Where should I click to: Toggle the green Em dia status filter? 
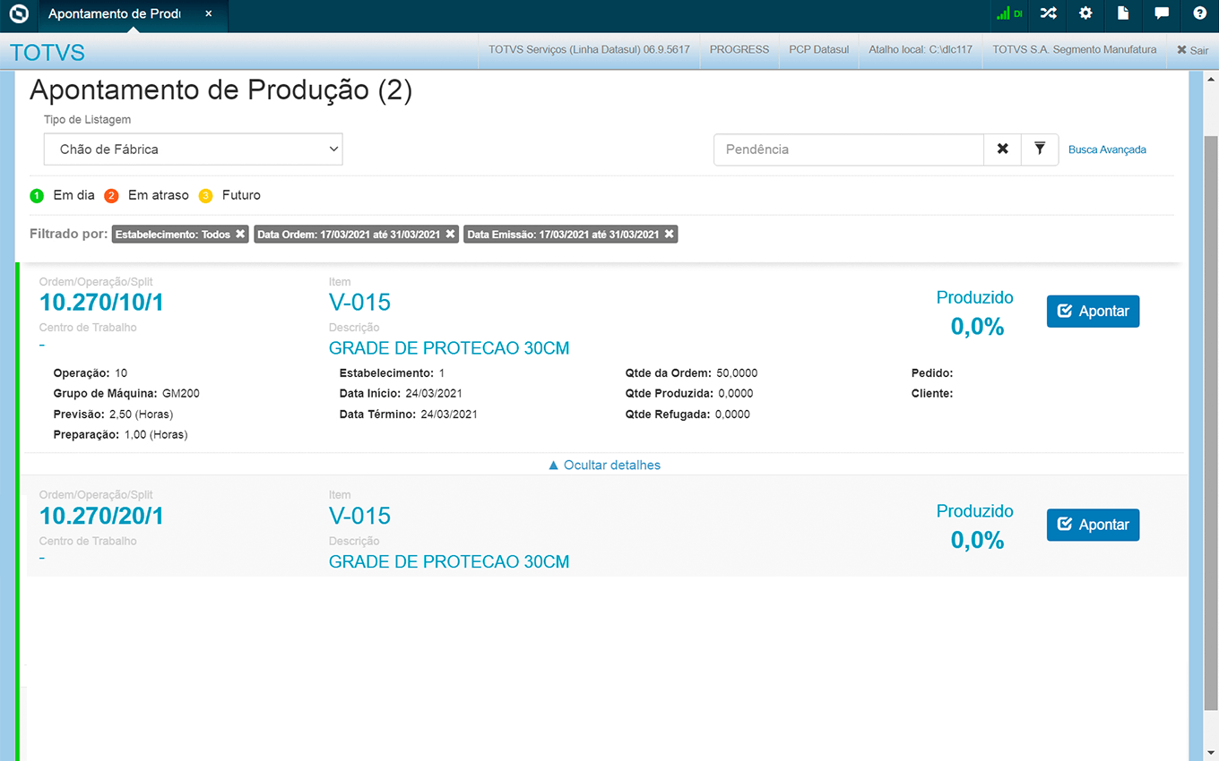[37, 195]
